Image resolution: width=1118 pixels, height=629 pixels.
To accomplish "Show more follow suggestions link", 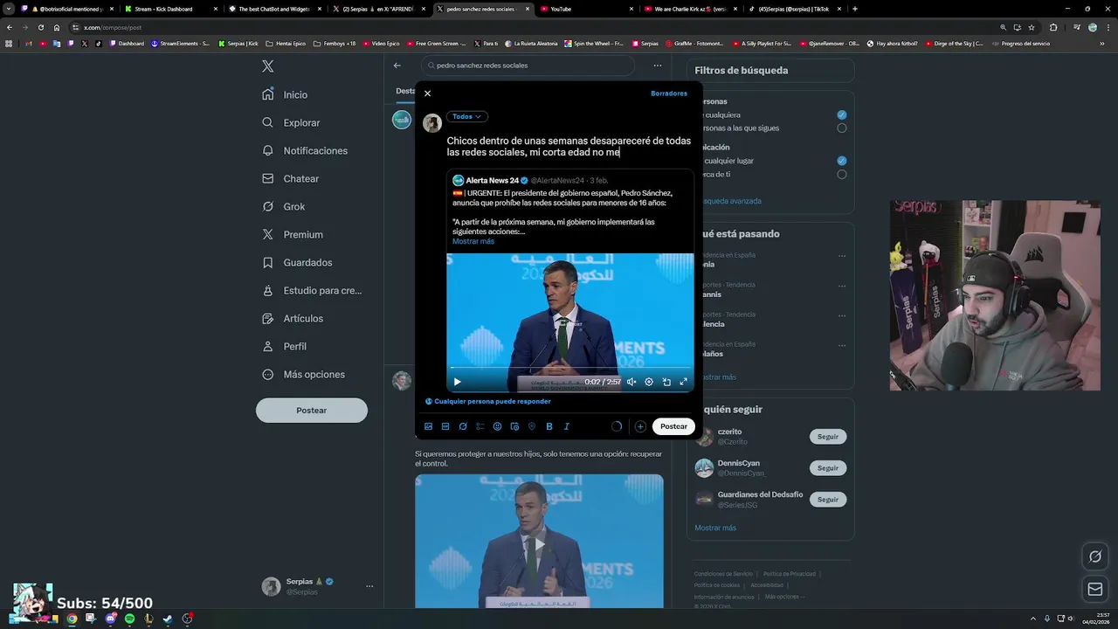I will [715, 528].
